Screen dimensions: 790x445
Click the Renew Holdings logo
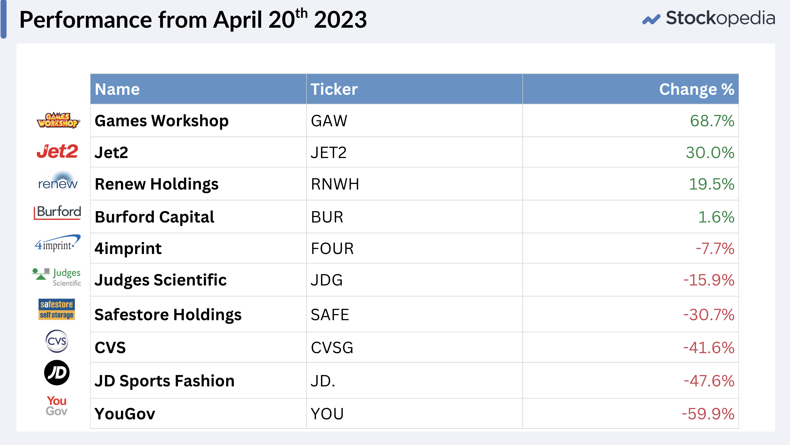coord(58,180)
